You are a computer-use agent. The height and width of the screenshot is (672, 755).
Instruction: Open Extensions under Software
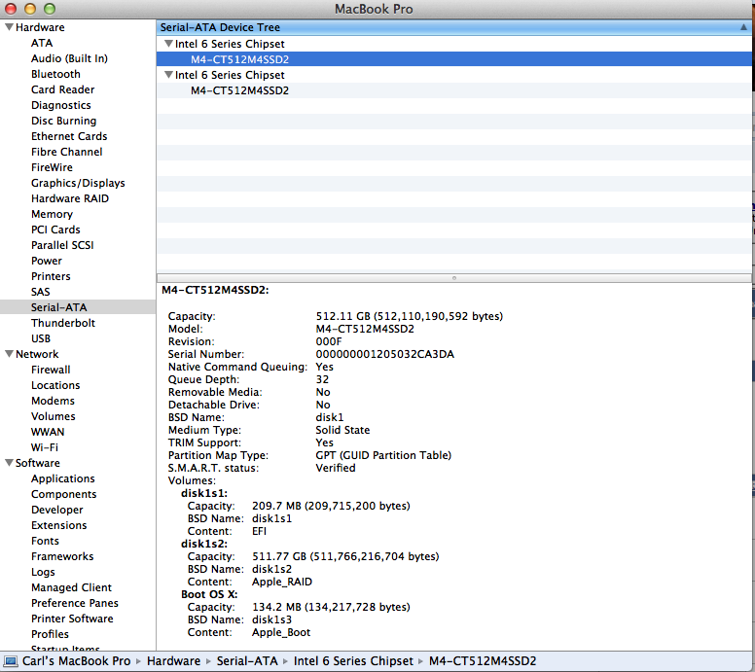[x=58, y=525]
